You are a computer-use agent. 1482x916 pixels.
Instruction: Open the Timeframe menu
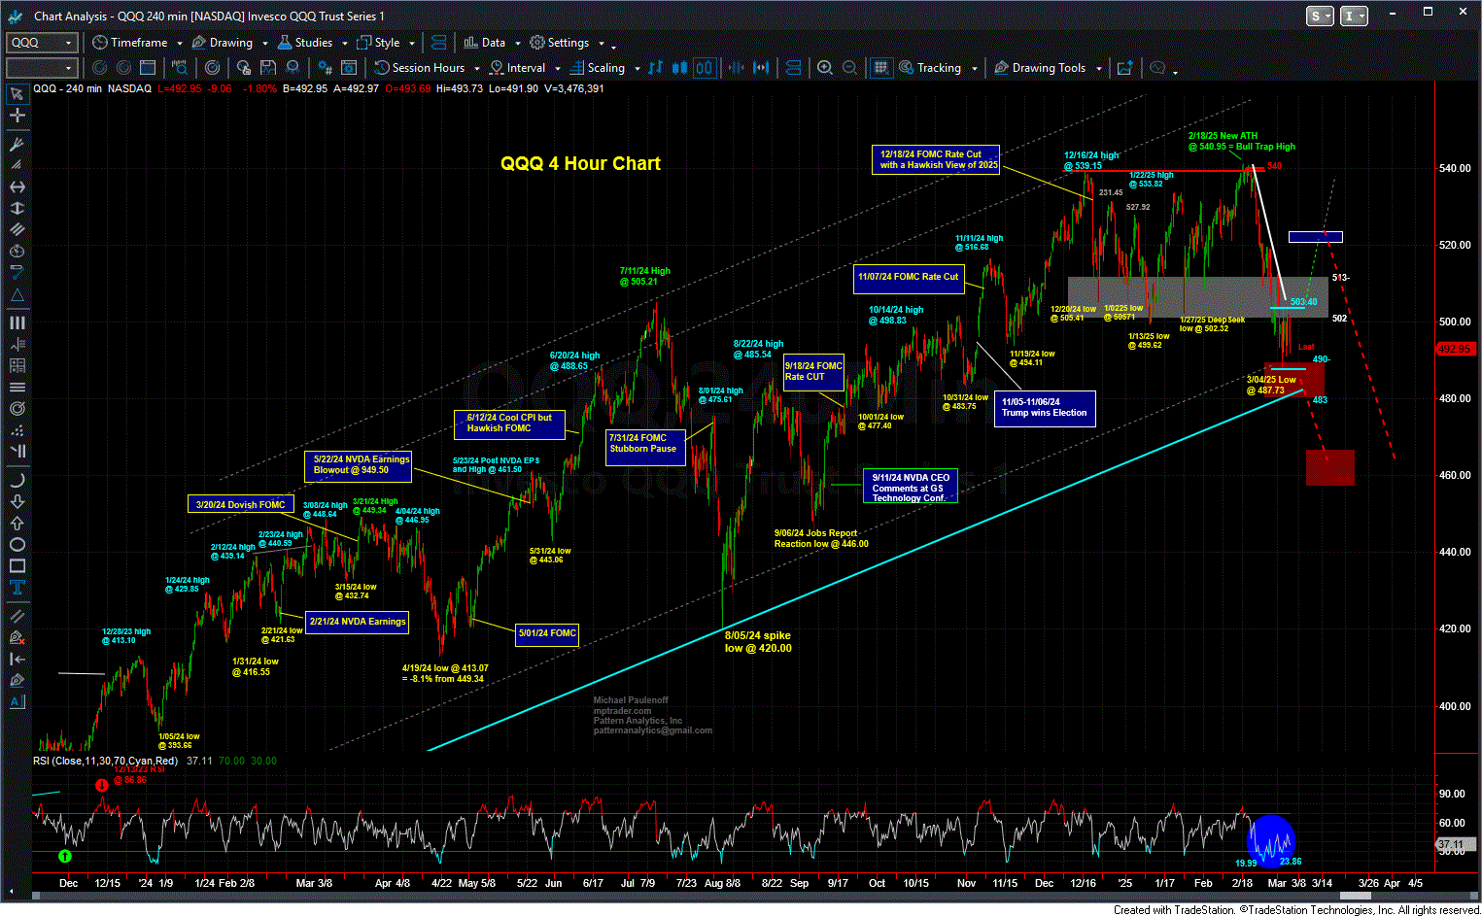(138, 43)
